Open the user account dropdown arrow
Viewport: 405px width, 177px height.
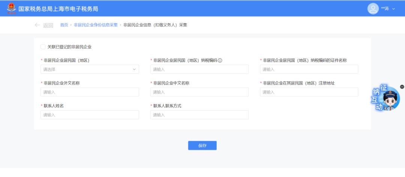tap(394, 9)
